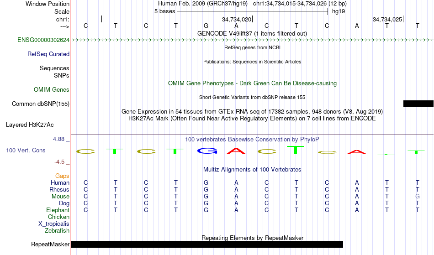The height and width of the screenshot is (255, 434).
Task: Click the 34,734,025 position marker
Action: click(x=387, y=19)
